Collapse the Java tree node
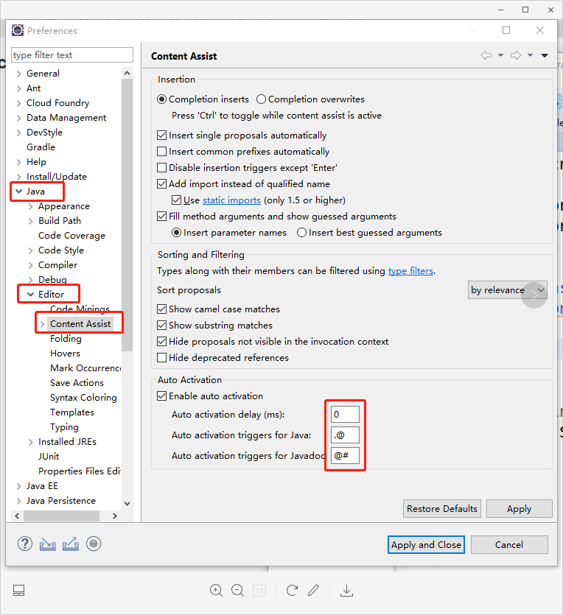Screen dimensions: 563x615 (18, 191)
